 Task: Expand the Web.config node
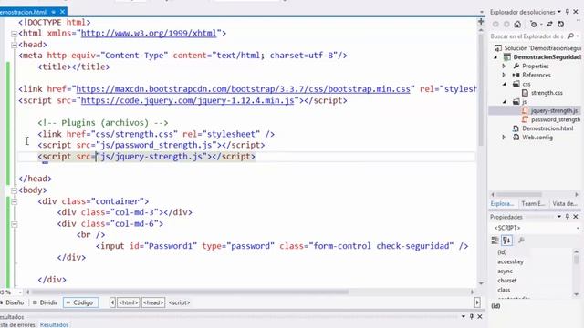point(504,138)
